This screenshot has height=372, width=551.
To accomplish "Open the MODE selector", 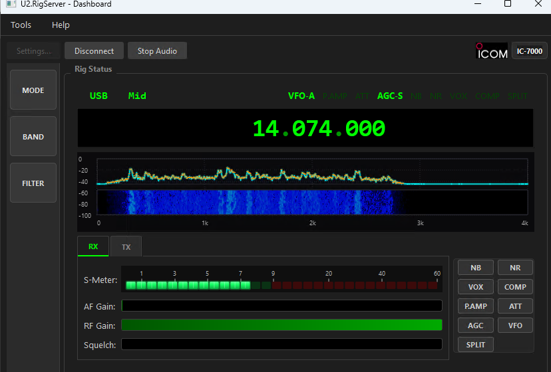I will (33, 90).
